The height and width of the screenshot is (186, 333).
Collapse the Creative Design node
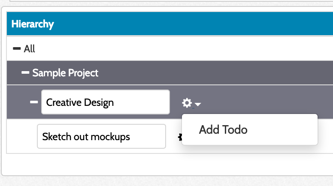point(34,102)
